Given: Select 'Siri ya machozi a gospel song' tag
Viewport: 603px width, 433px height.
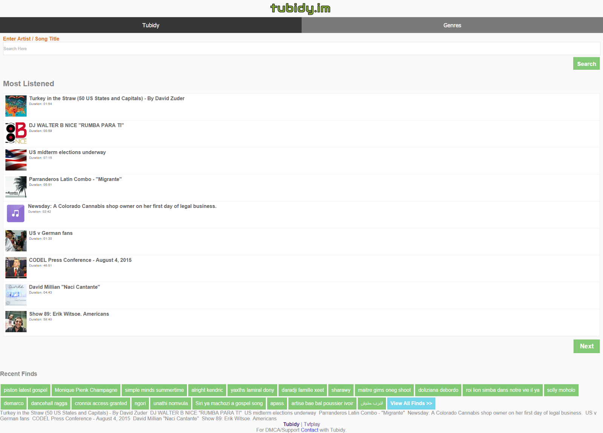Looking at the screenshot, I should pyautogui.click(x=229, y=403).
